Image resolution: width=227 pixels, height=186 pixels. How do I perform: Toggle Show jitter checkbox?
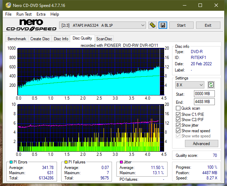click(x=178, y=125)
